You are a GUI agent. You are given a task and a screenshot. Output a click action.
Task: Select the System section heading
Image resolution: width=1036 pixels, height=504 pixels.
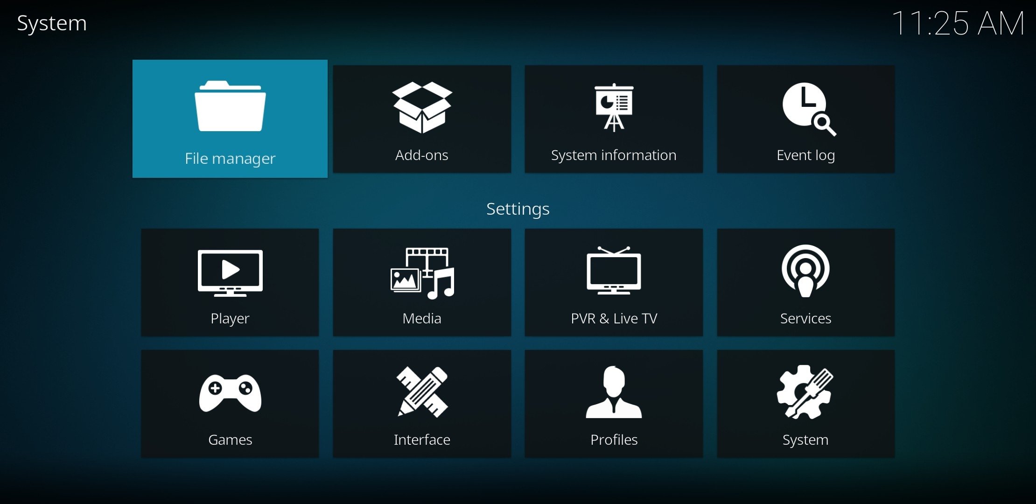pos(50,23)
